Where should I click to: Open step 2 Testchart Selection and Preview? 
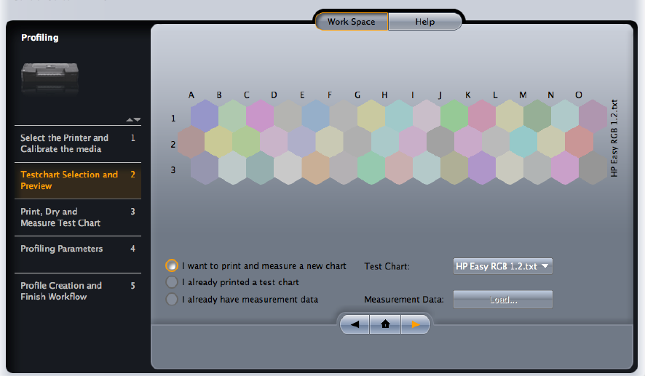pos(78,180)
